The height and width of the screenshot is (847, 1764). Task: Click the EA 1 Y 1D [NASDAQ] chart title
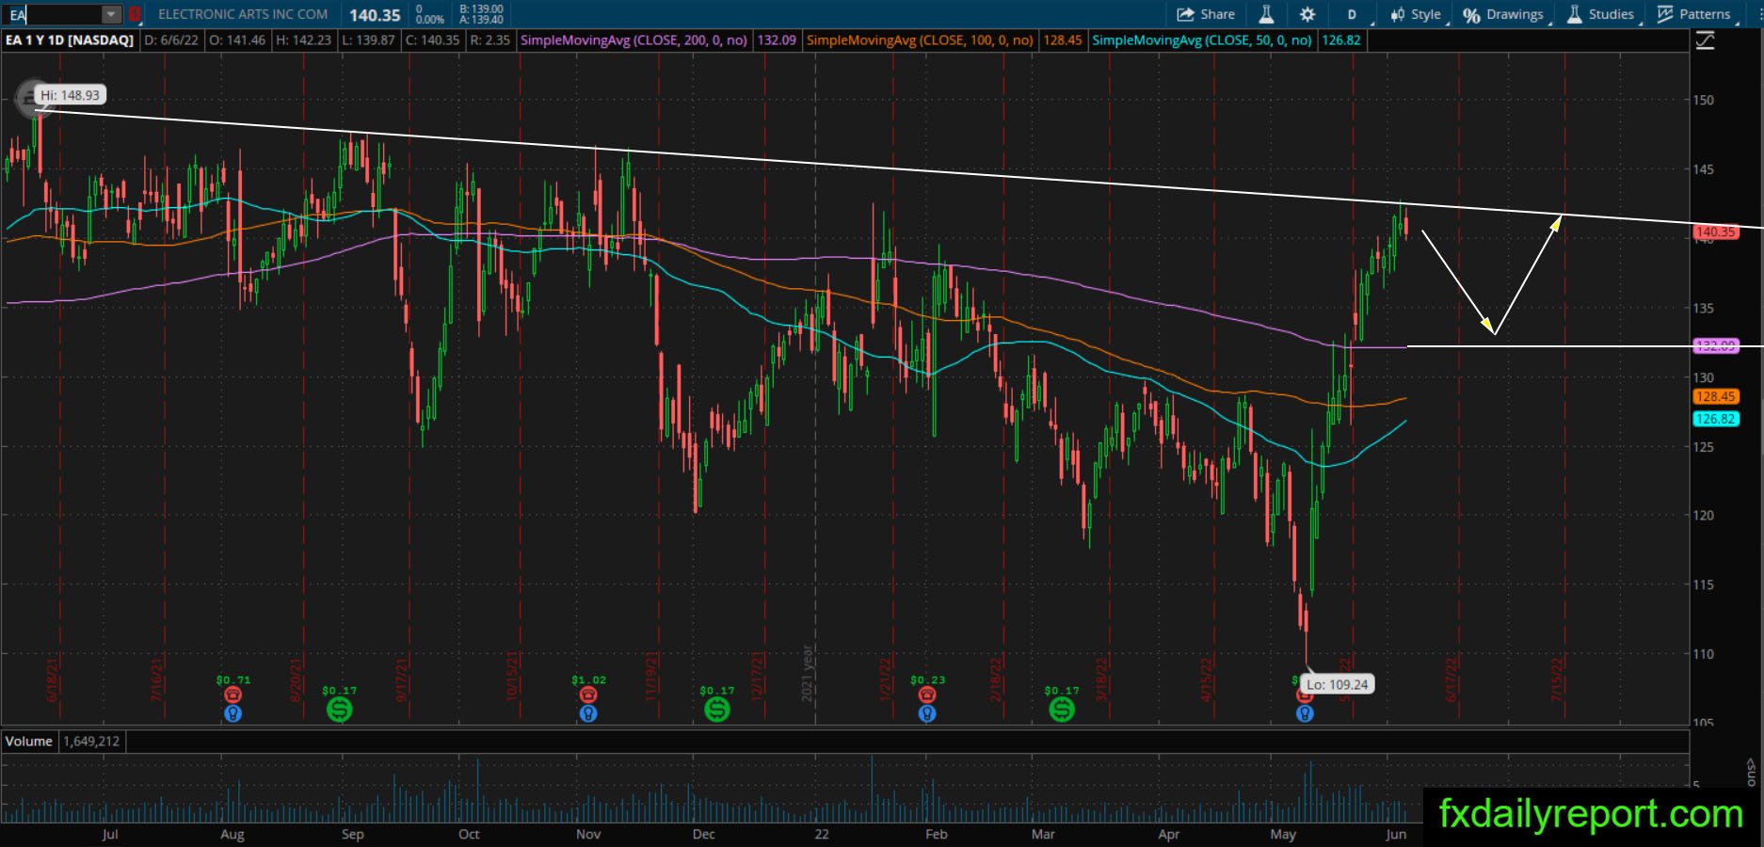click(70, 40)
